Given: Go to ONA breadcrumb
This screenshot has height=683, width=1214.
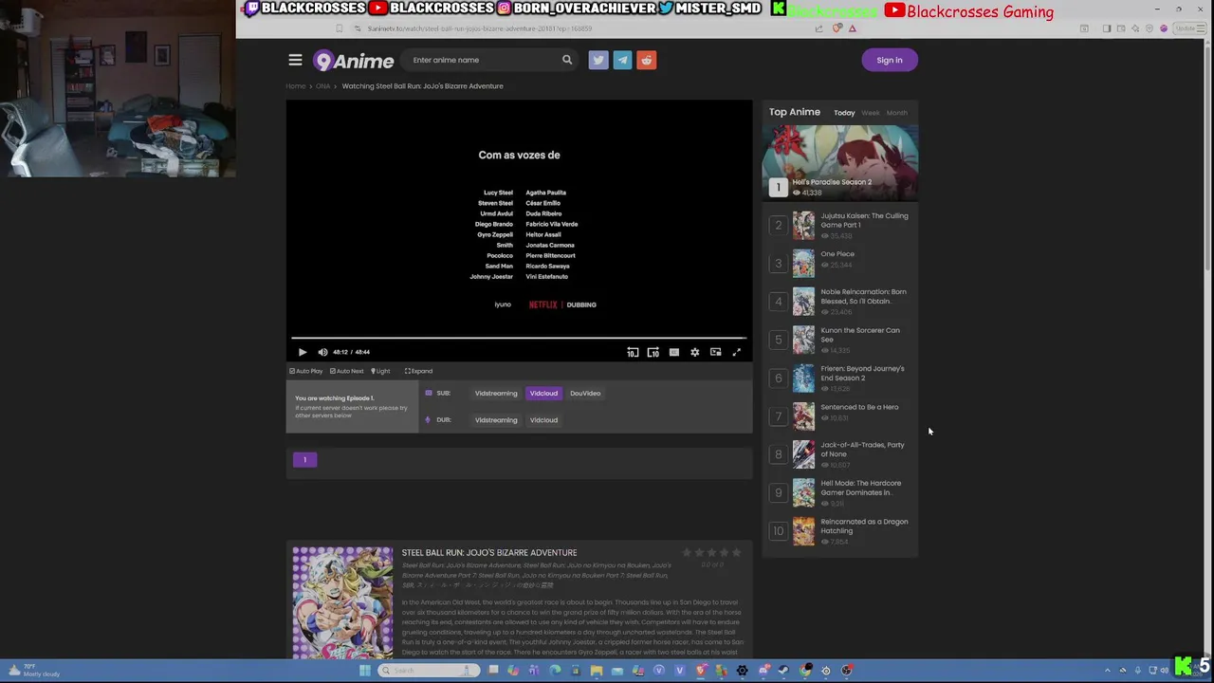Looking at the screenshot, I should pos(323,86).
